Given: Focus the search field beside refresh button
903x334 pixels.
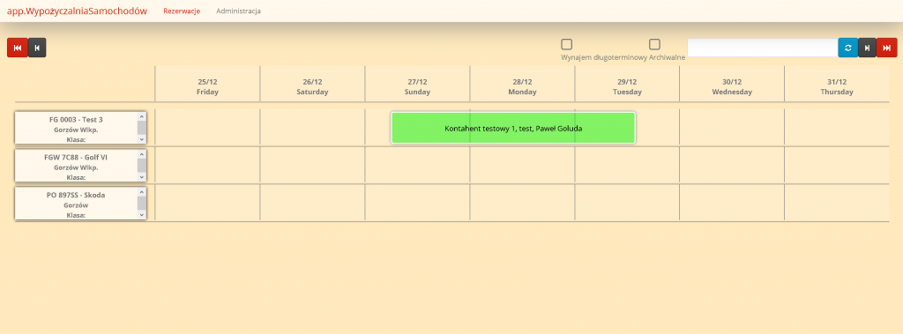Looking at the screenshot, I should click(763, 48).
